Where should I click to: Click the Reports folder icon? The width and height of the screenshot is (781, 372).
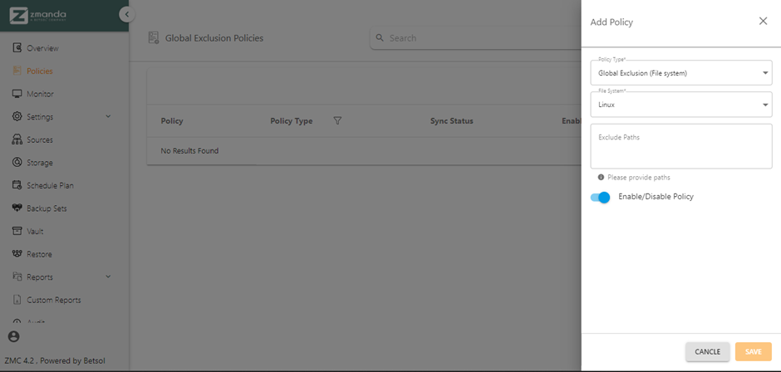point(17,277)
